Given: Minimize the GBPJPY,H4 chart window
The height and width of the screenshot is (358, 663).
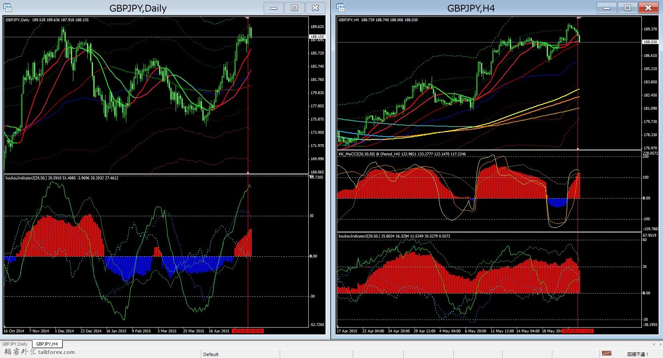Looking at the screenshot, I should click(x=607, y=8).
